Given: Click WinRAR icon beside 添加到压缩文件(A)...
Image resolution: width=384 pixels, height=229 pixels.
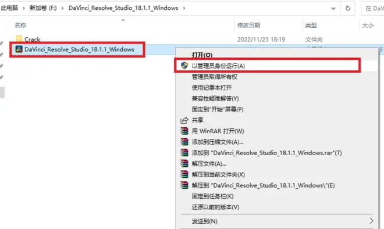Looking at the screenshot, I should click(184, 142).
